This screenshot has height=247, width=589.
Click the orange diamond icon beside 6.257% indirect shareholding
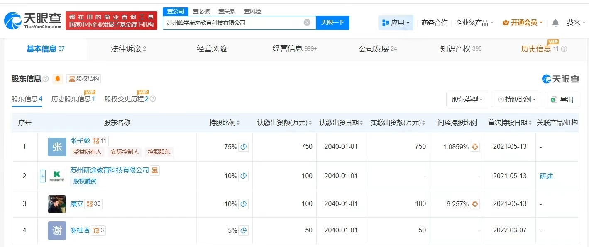474,204
